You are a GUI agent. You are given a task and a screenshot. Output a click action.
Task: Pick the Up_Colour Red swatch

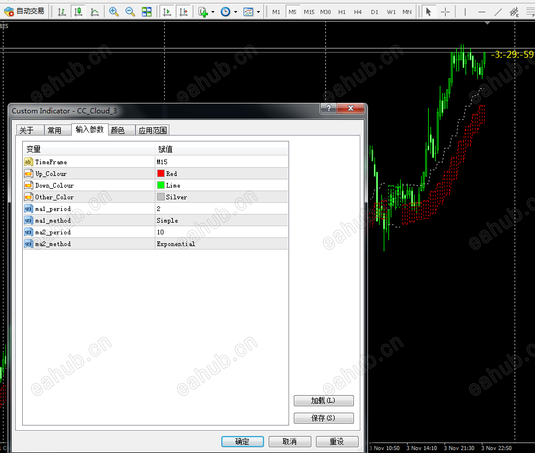pyautogui.click(x=161, y=174)
